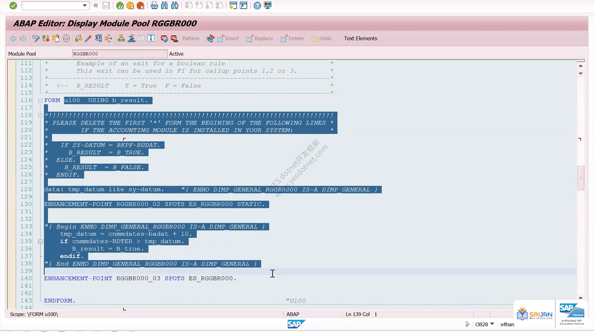Click the Module Pool RGGBR000 input field
594x334 pixels.
point(119,54)
